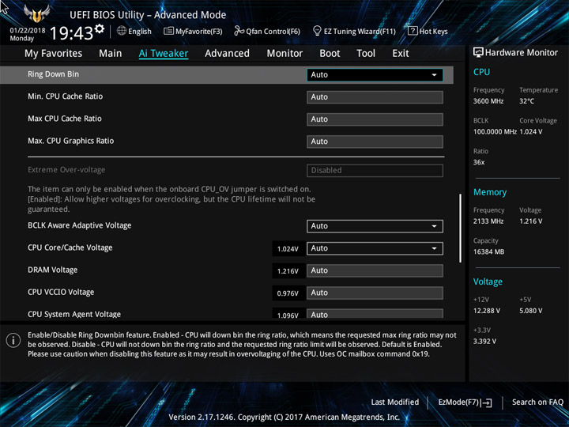The image size is (569, 427).
Task: Click the Max. CPU Graphics Ratio field
Action: (375, 142)
